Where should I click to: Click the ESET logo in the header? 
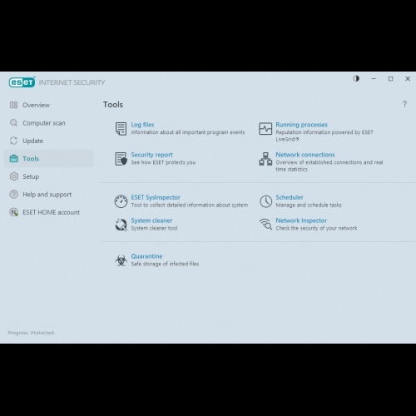pyautogui.click(x=22, y=82)
